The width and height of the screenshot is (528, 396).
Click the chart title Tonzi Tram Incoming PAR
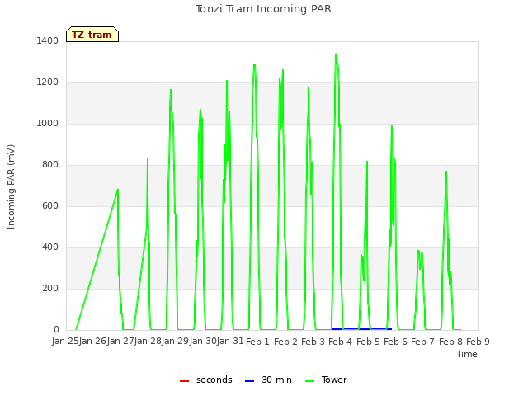[264, 9]
